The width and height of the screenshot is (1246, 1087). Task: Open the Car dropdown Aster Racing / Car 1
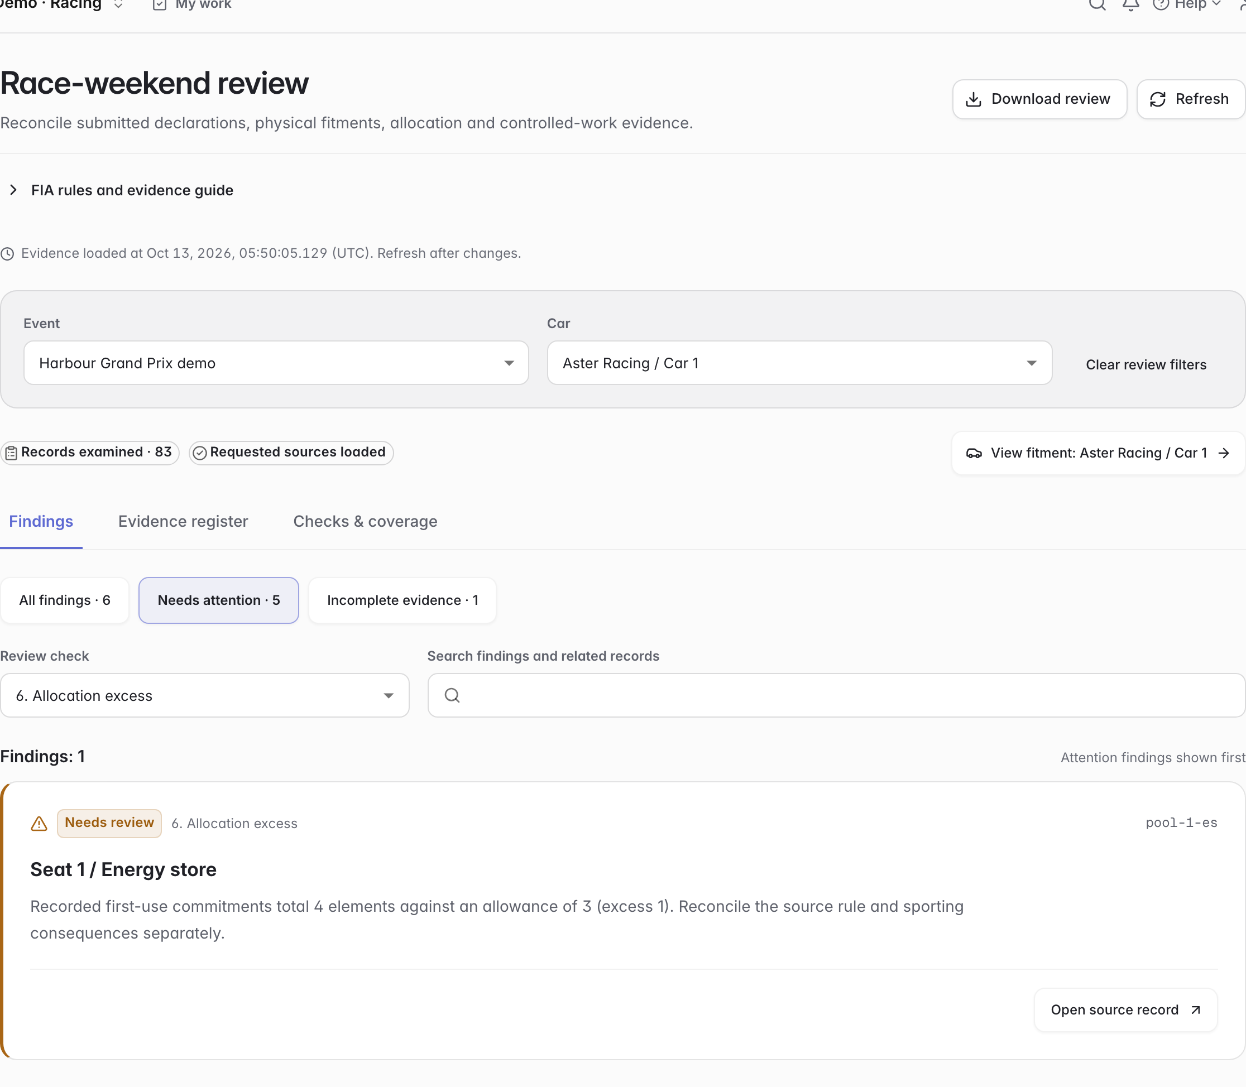[x=799, y=363]
